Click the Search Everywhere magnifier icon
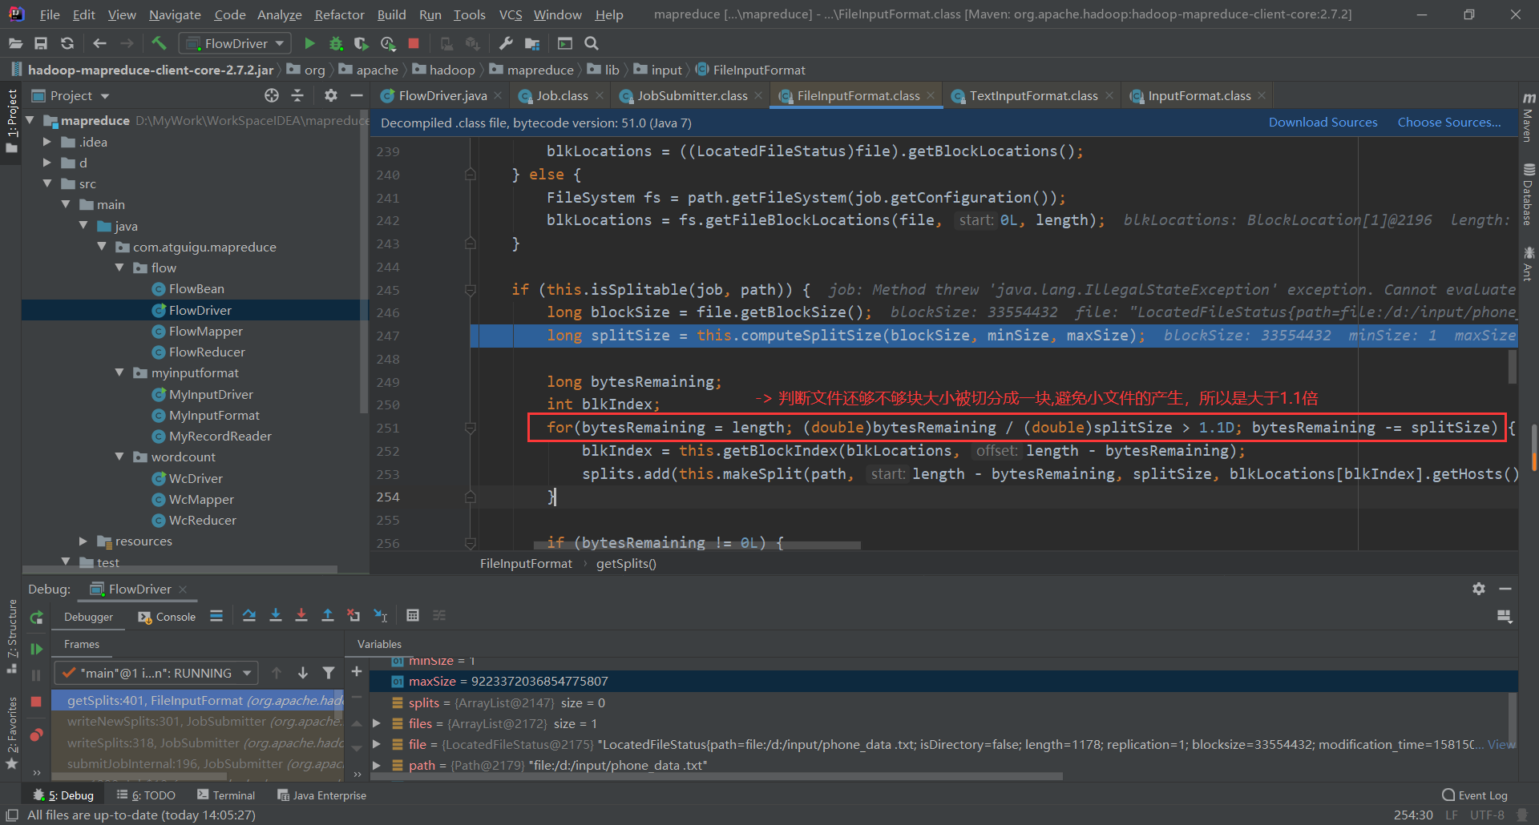 [592, 43]
